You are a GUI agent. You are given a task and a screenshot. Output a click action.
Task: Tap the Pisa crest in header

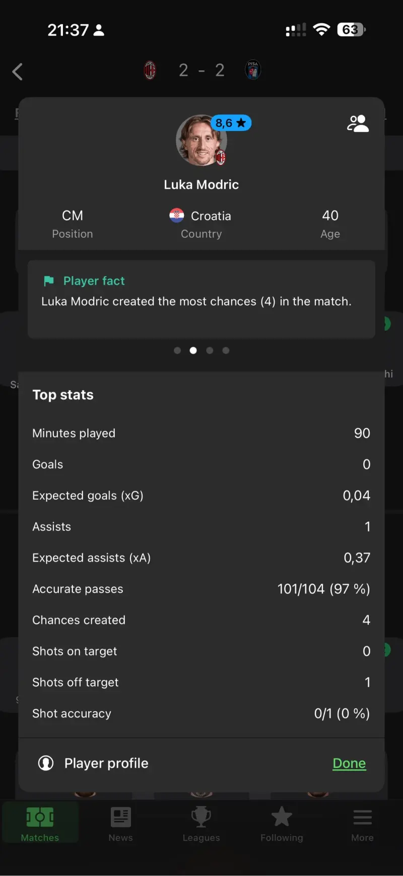pos(253,70)
